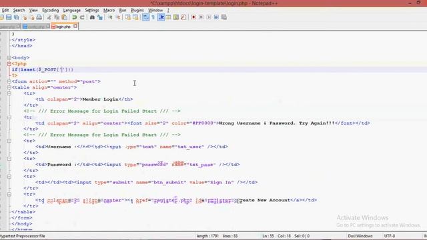Click the Redo arrow icon
This screenshot has width=427, height=240.
(82, 17)
